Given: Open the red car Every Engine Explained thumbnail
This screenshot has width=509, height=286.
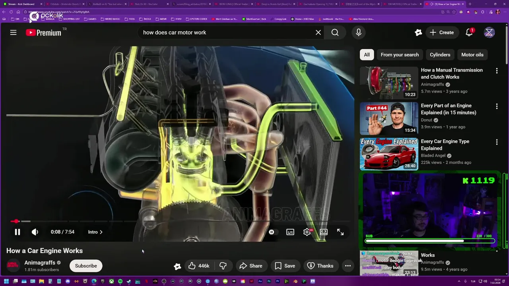Looking at the screenshot, I should (x=389, y=154).
